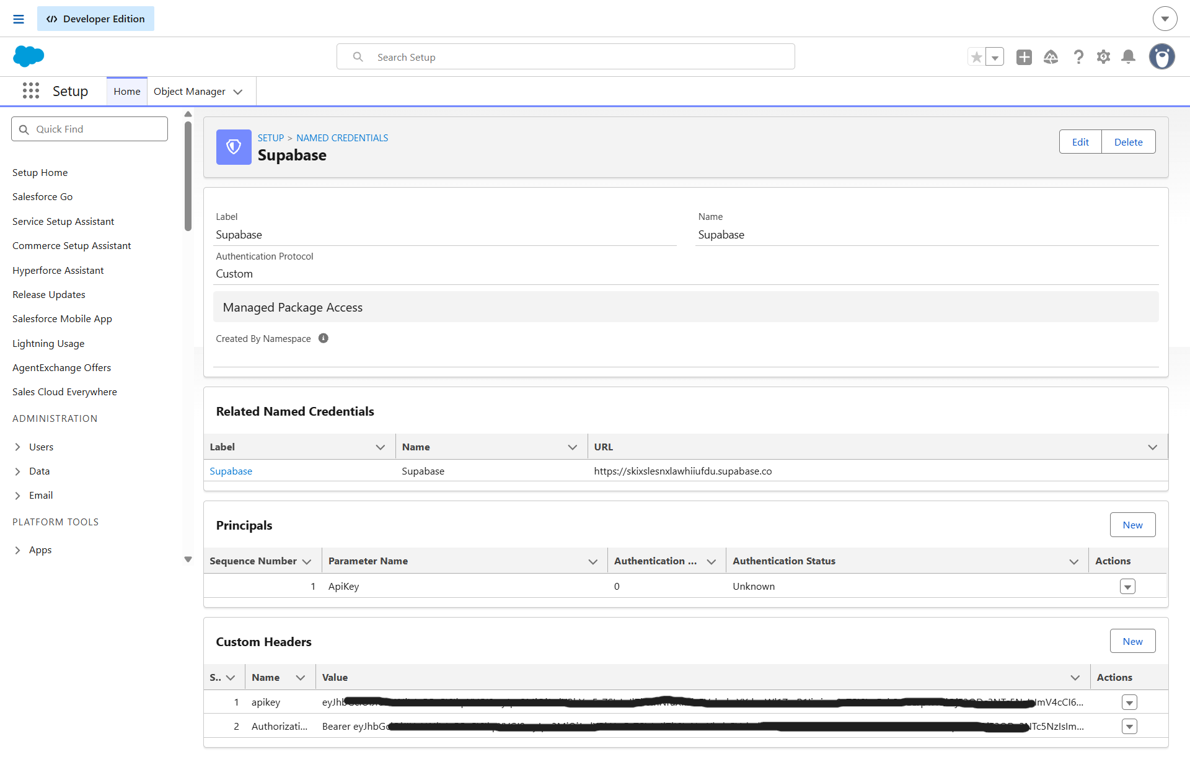Expand the top-right circular dropdown button
Viewport: 1190px width, 757px height.
1165,19
